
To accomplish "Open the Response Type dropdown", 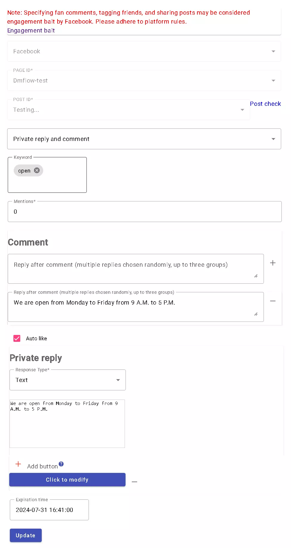I will [x=118, y=380].
